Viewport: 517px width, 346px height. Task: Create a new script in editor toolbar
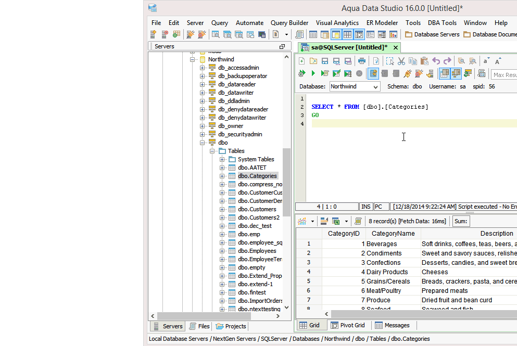[x=301, y=61]
